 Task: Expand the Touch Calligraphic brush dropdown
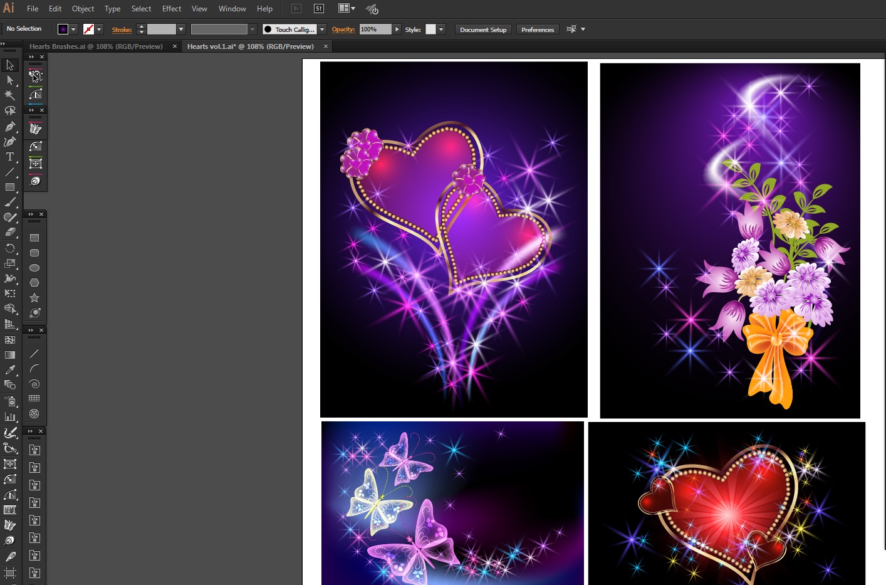pos(322,29)
